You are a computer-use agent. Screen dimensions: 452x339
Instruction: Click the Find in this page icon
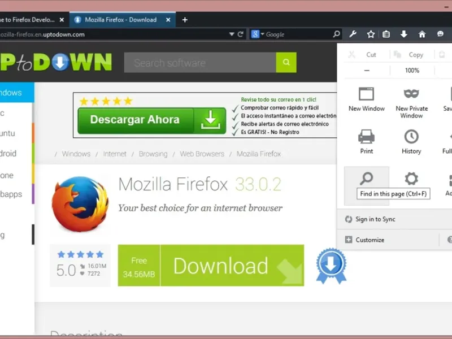[366, 179]
